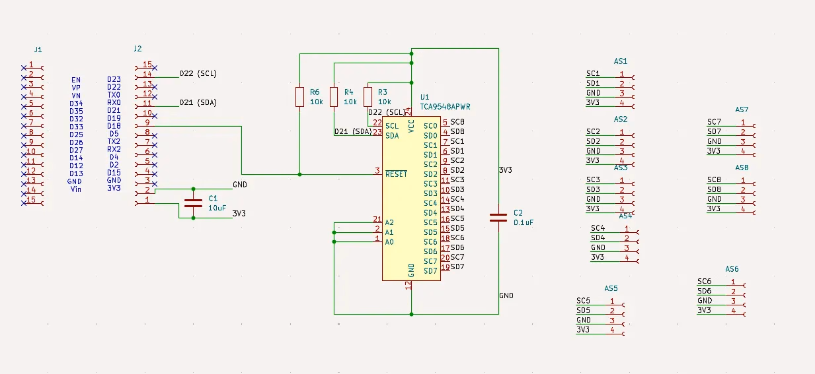The width and height of the screenshot is (815, 374).
Task: Click the RX2 pin name text
Action: coord(114,149)
